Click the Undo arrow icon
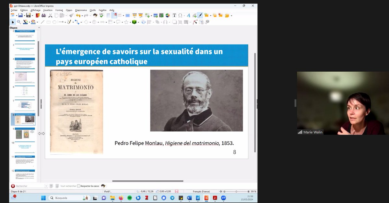Image resolution: width=389 pixels, height=203 pixels. coord(78,15)
